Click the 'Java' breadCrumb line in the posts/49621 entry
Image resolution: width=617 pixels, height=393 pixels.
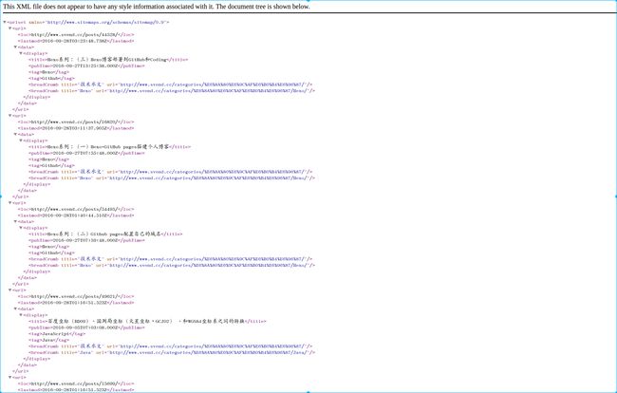click(172, 353)
